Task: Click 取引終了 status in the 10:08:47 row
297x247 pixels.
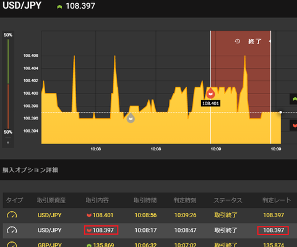Action: (226, 230)
